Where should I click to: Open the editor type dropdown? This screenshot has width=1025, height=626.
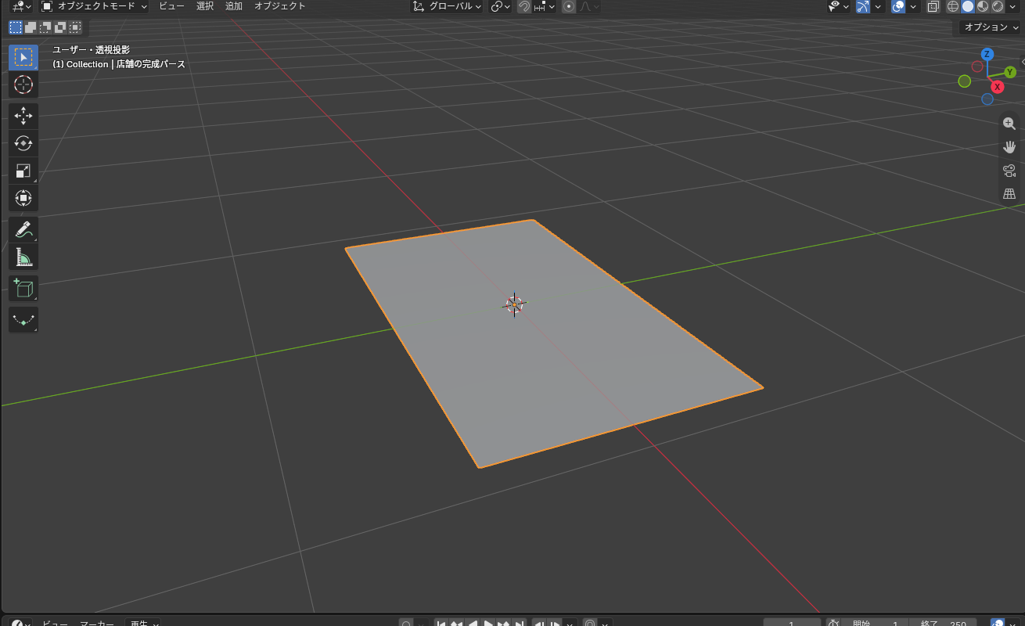pos(20,6)
